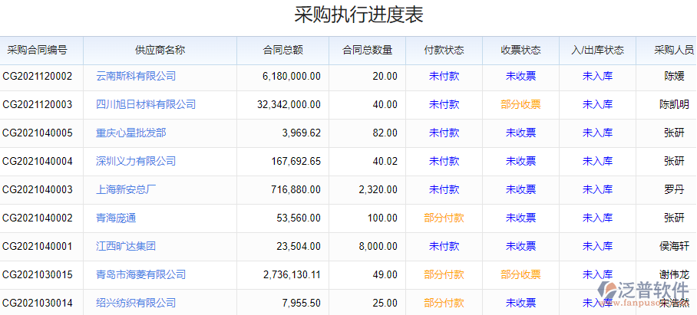Click 未付款 status in 上海新安总厂 row
Screen dimensions: 697x315
[444, 189]
